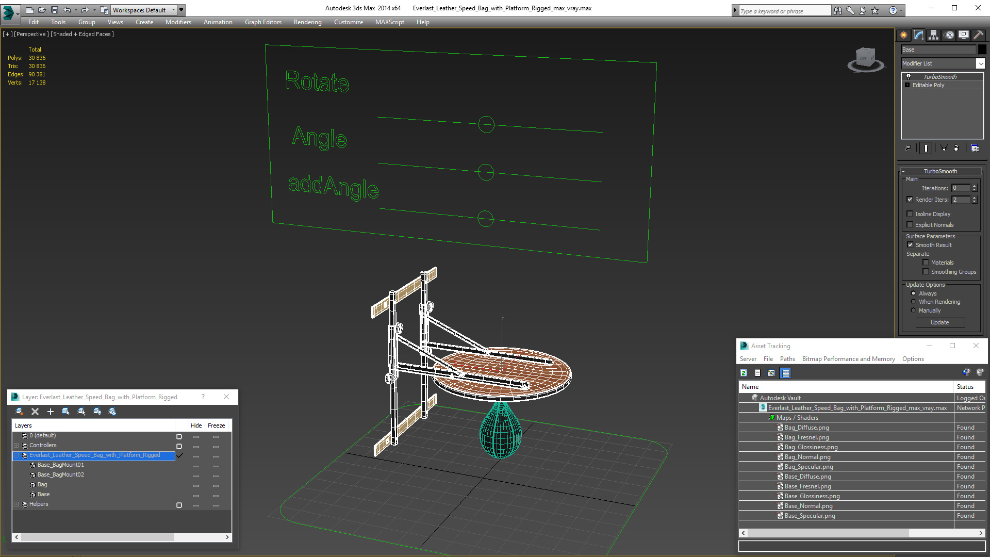Increase Render Iters spinner value
This screenshot has width=990, height=557.
pyautogui.click(x=975, y=198)
